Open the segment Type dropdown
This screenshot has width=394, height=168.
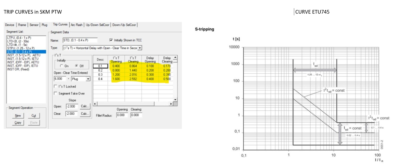click(140, 48)
